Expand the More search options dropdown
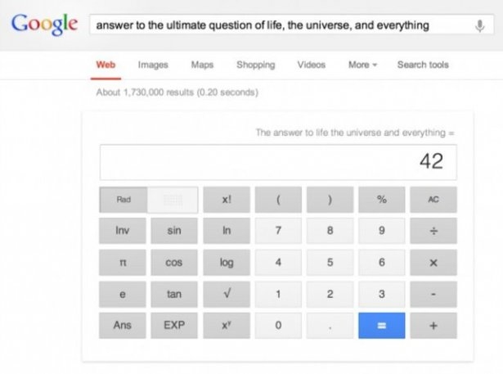503x374 pixels. (362, 65)
